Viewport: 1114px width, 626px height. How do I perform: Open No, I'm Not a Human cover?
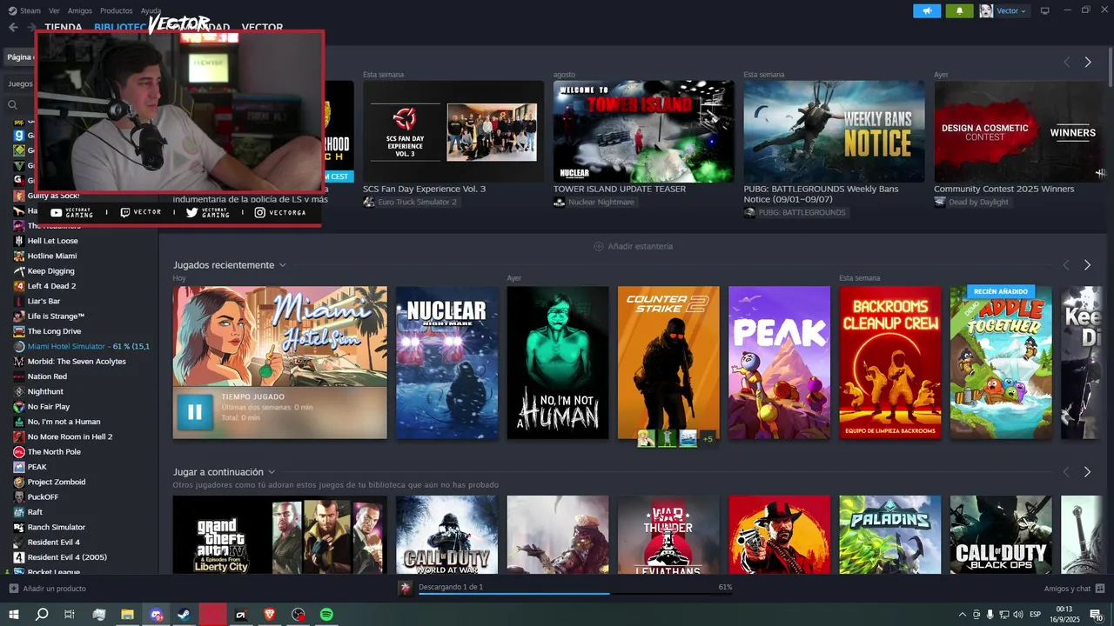[558, 363]
